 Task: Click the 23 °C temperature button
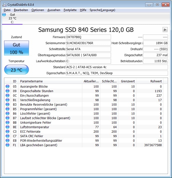coord(16,70)
